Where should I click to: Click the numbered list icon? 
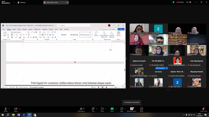(44, 32)
